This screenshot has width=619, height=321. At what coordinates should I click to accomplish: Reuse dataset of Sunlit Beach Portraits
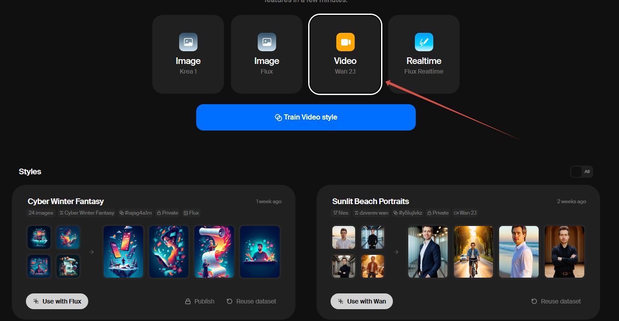click(556, 301)
